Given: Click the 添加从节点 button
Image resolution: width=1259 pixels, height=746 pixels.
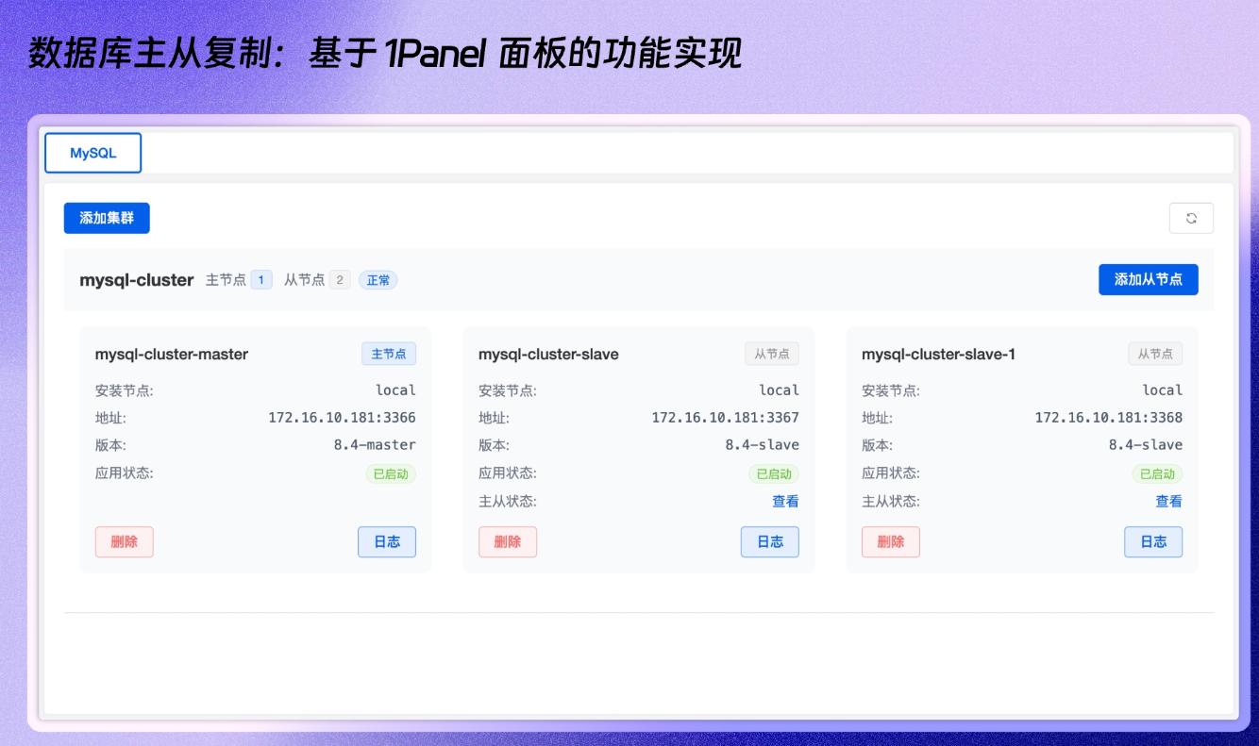Looking at the screenshot, I should (x=1149, y=279).
